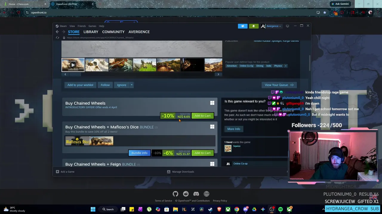This screenshot has width=382, height=214.
Task: Open the Windows Start menu
Action: pyautogui.click(x=93, y=210)
